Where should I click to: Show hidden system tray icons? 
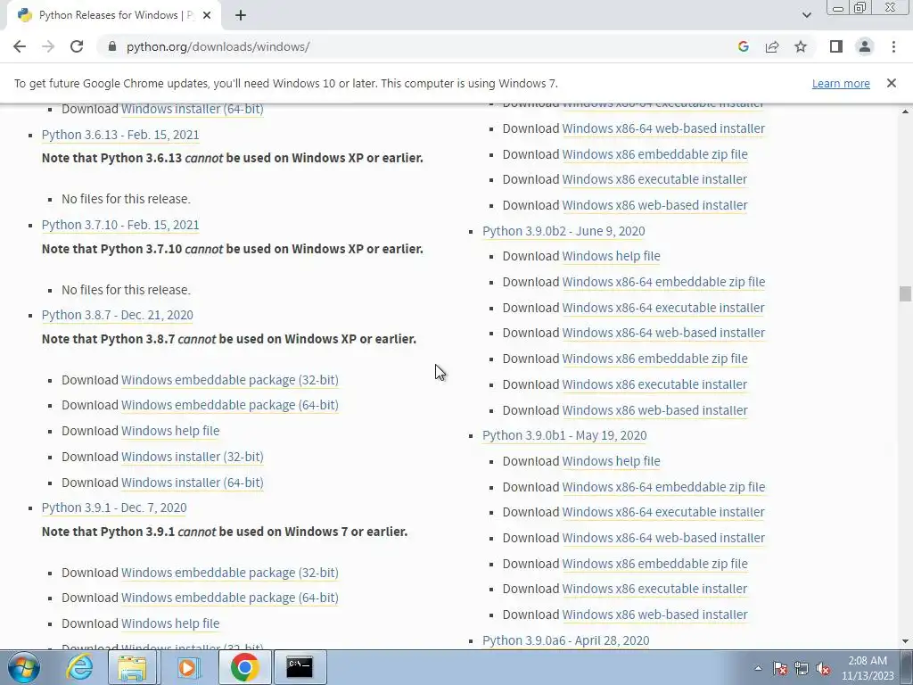click(x=758, y=668)
